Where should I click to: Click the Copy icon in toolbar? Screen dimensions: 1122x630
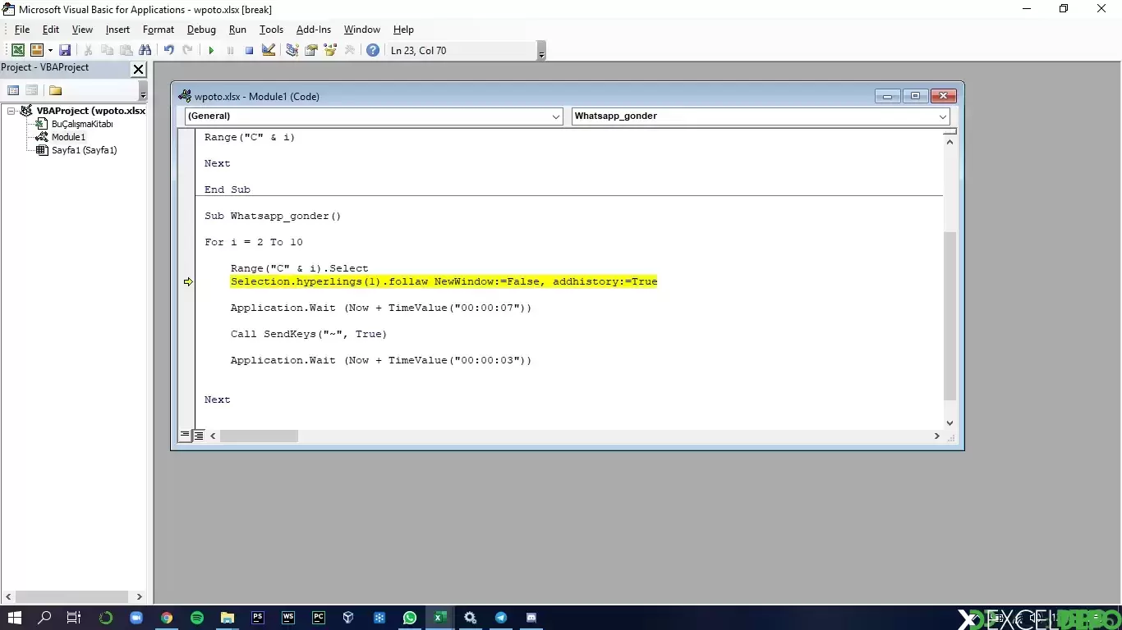coord(107,50)
